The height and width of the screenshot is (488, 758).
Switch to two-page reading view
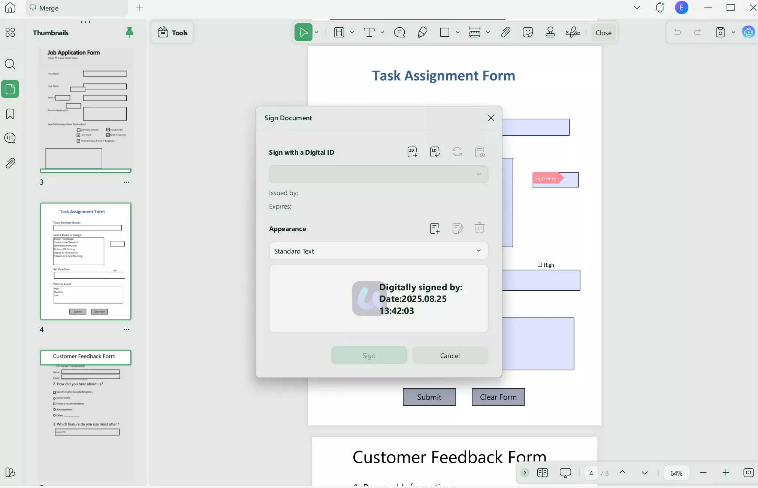tap(543, 473)
